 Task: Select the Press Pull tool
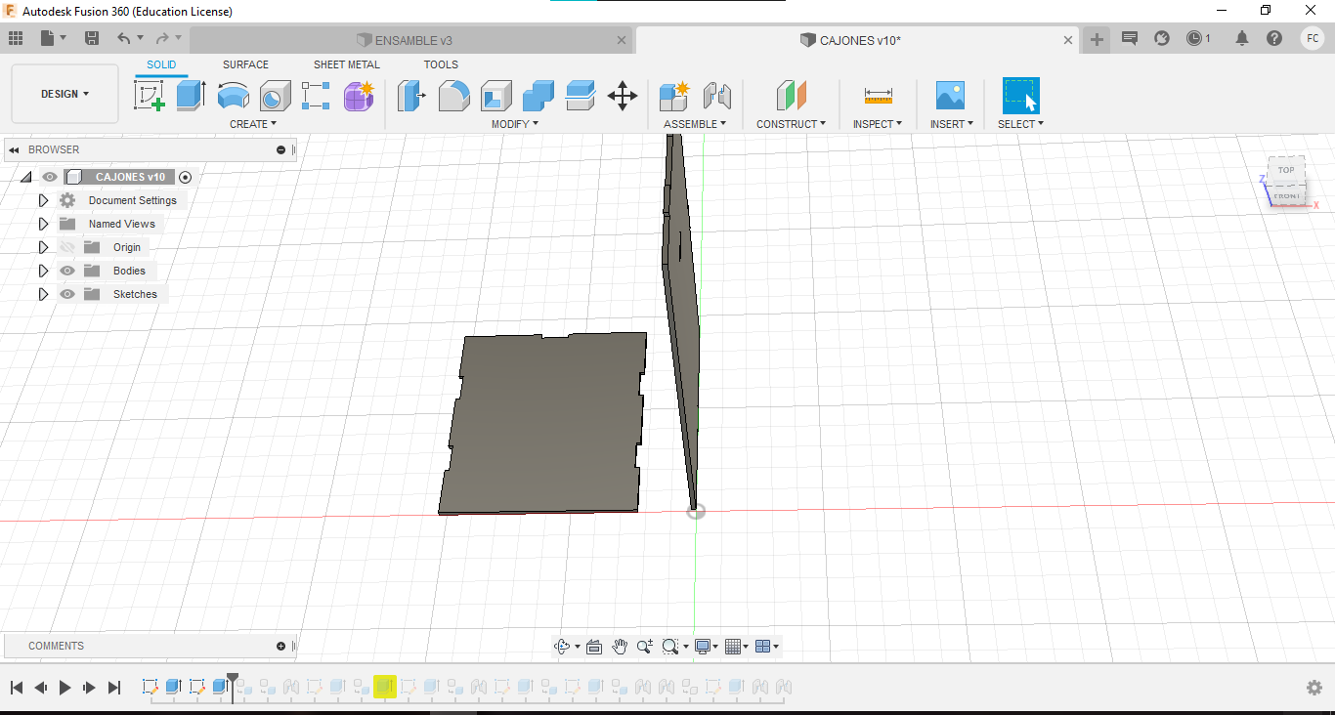click(x=411, y=96)
